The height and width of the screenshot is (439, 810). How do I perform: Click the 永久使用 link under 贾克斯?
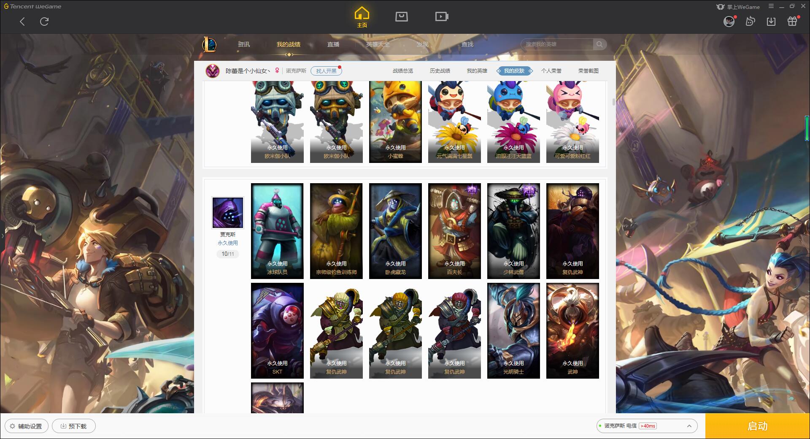[228, 243]
